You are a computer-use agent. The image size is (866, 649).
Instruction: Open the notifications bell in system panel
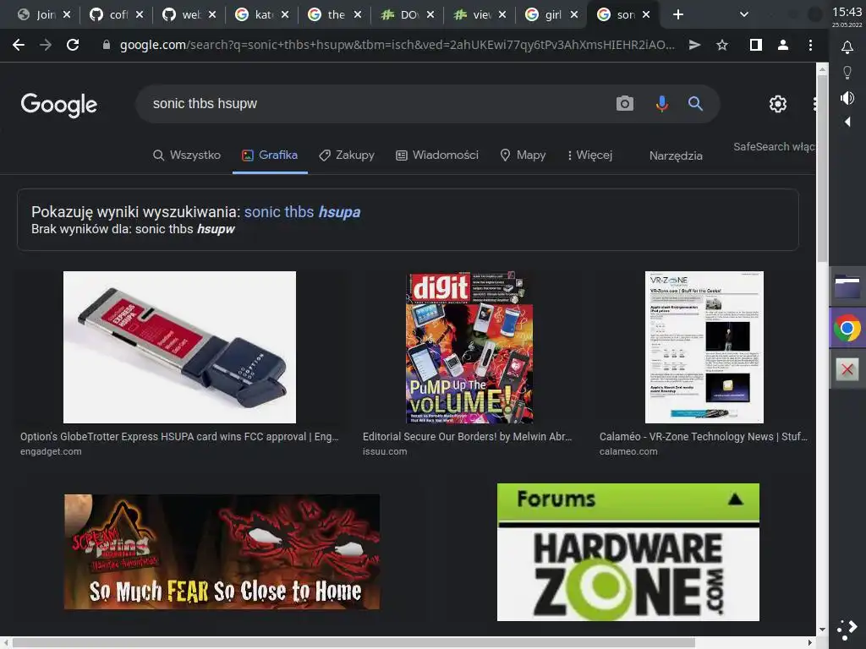coord(847,47)
